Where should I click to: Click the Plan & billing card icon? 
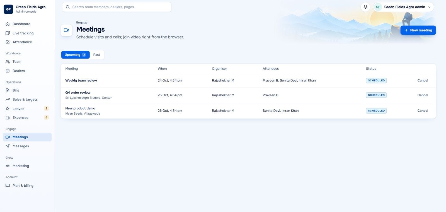pyautogui.click(x=8, y=185)
